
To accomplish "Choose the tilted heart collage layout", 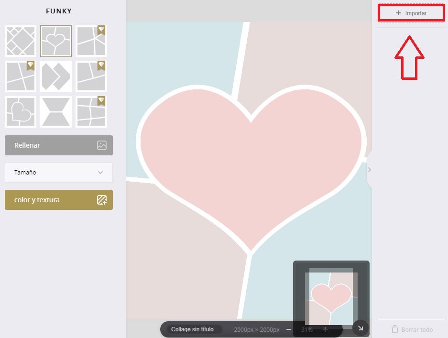I will click(21, 112).
